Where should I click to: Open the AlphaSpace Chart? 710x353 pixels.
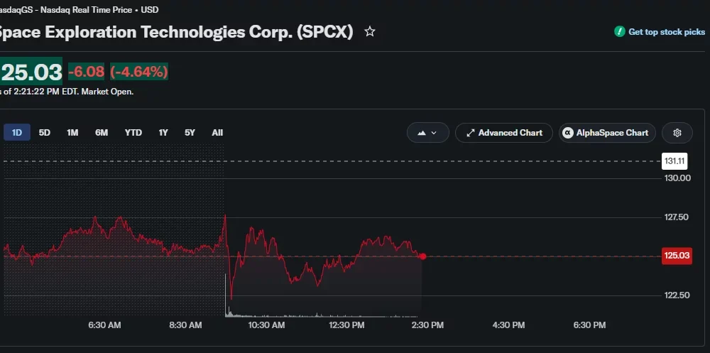[607, 133]
